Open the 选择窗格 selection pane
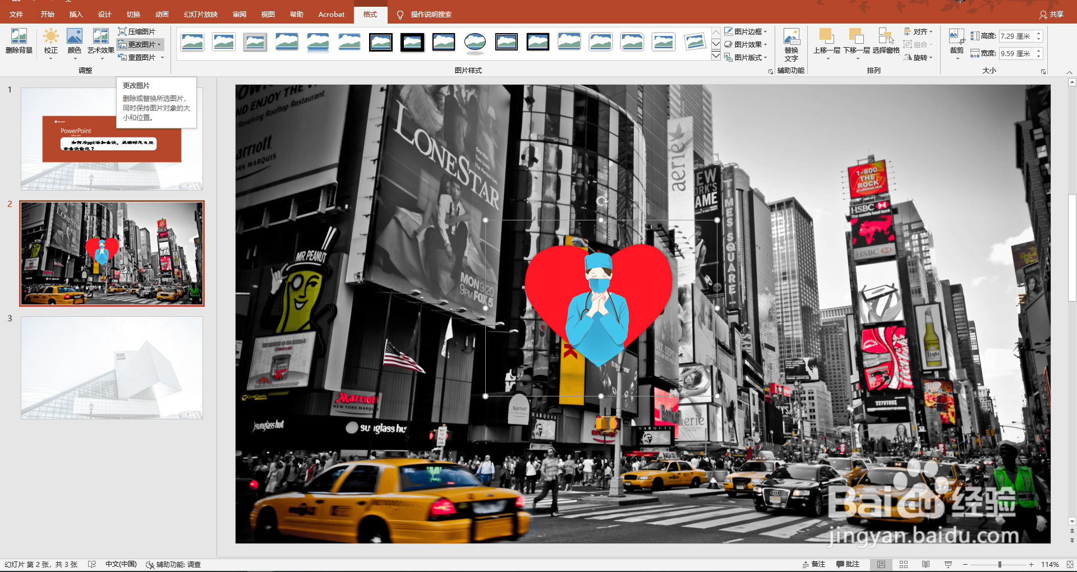 coord(886,41)
